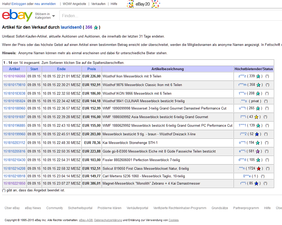Click the star icon for bidder 1***1
Screen dimensions: 282x225
pos(258,126)
